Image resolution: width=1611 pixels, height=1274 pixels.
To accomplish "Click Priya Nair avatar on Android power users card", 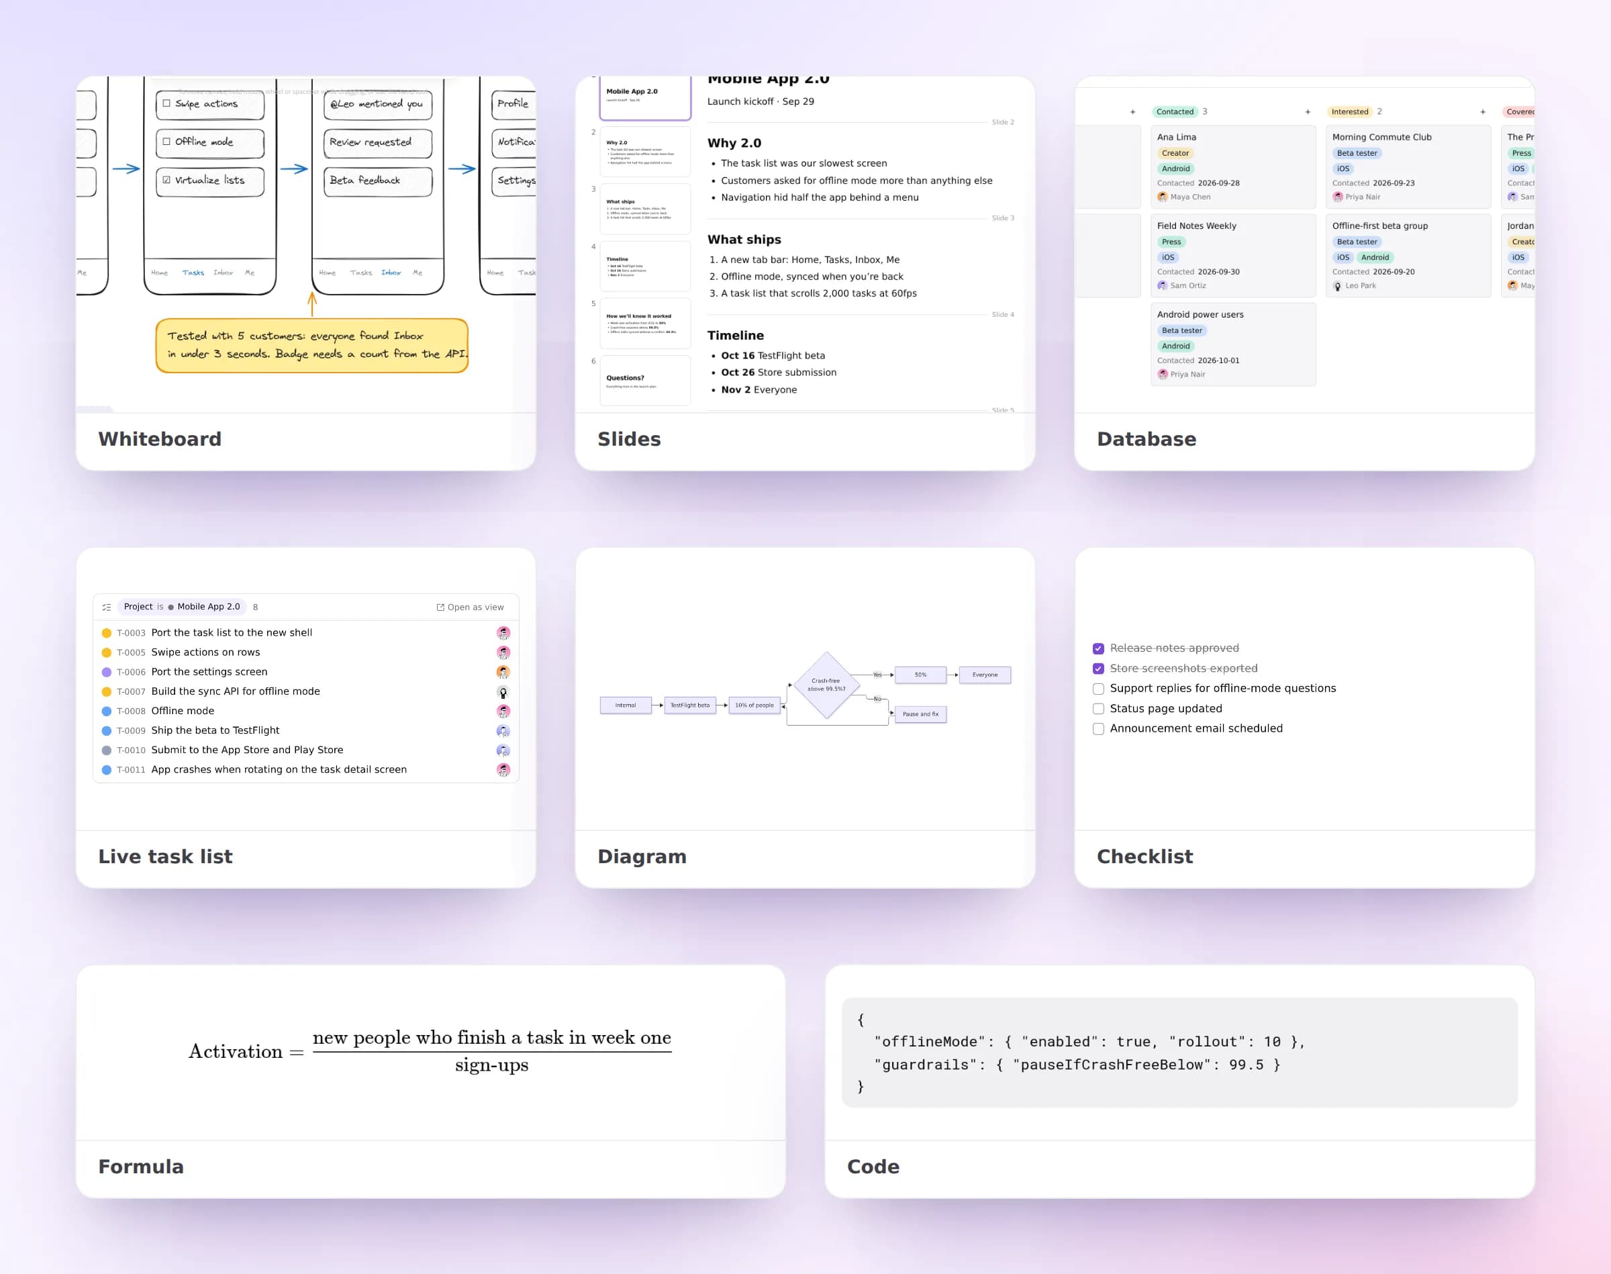I will tap(1162, 375).
